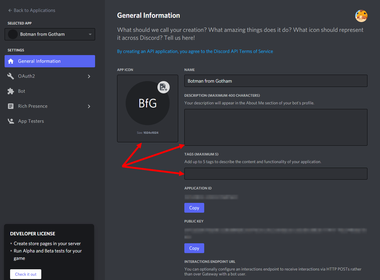Image resolution: width=380 pixels, height=280 pixels.
Task: Click the INTERACTIONS ENDPOINT URL label
Action: coord(210,262)
